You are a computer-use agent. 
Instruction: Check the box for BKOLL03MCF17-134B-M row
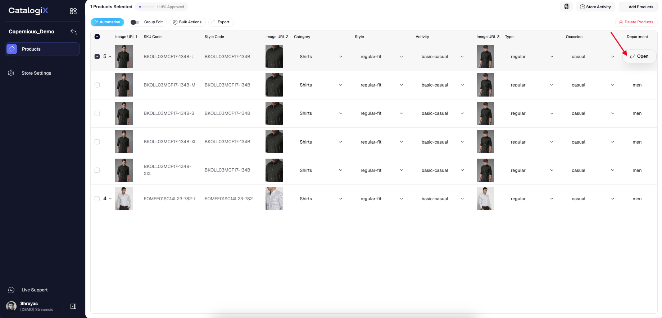(97, 85)
